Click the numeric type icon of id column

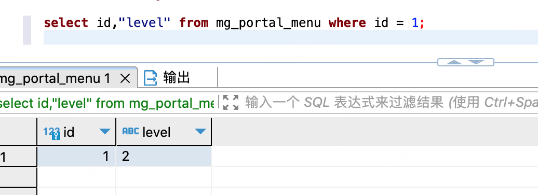(x=51, y=133)
